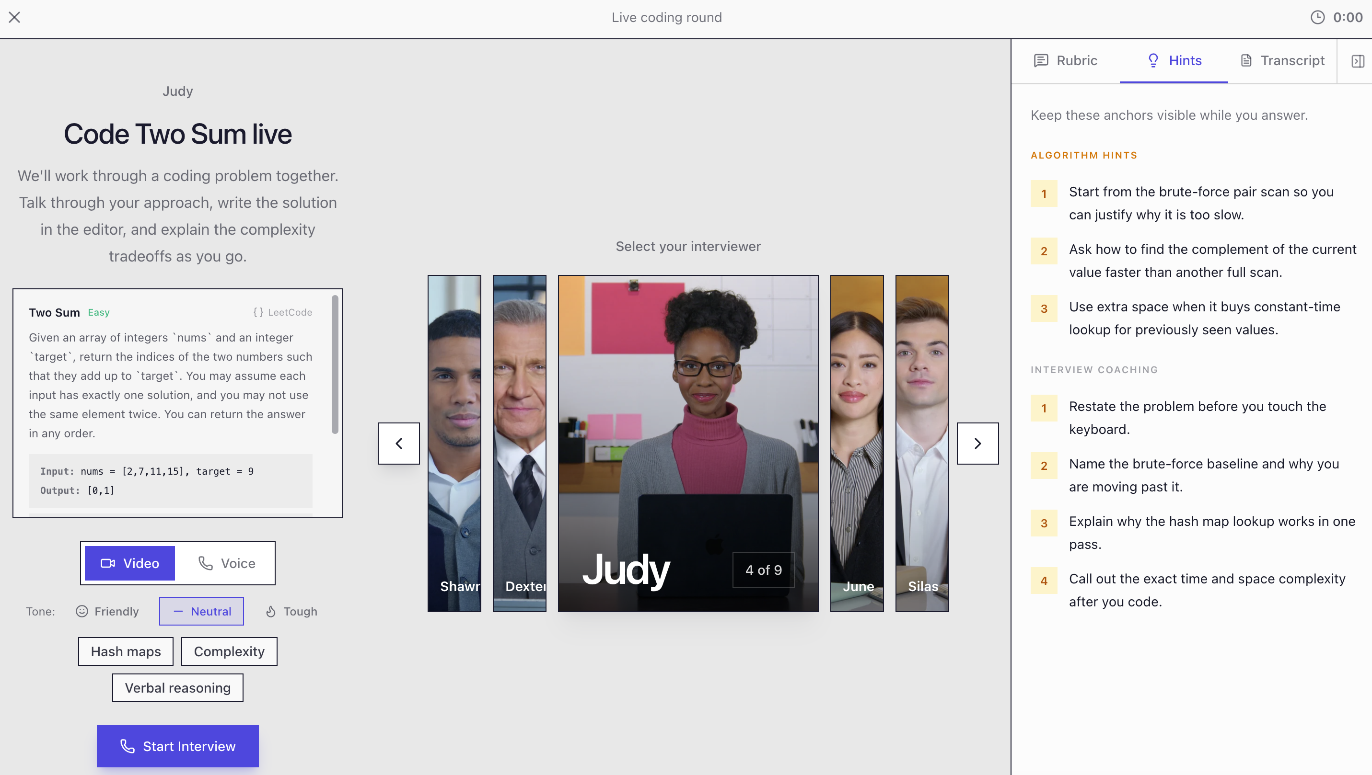This screenshot has width=1372, height=775.
Task: Switch to the Hints tab
Action: tap(1174, 61)
